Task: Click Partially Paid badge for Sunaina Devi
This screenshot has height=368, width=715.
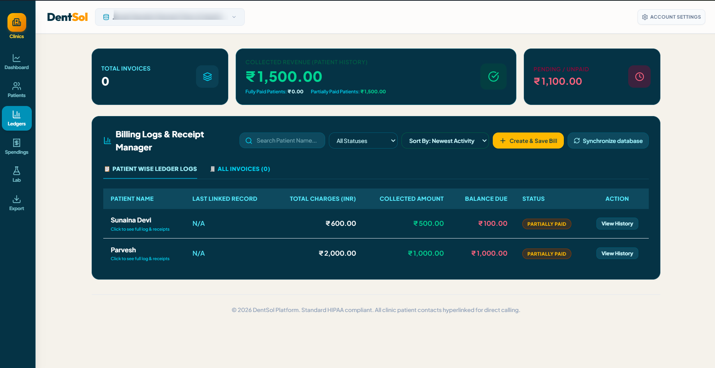Action: 547,224
